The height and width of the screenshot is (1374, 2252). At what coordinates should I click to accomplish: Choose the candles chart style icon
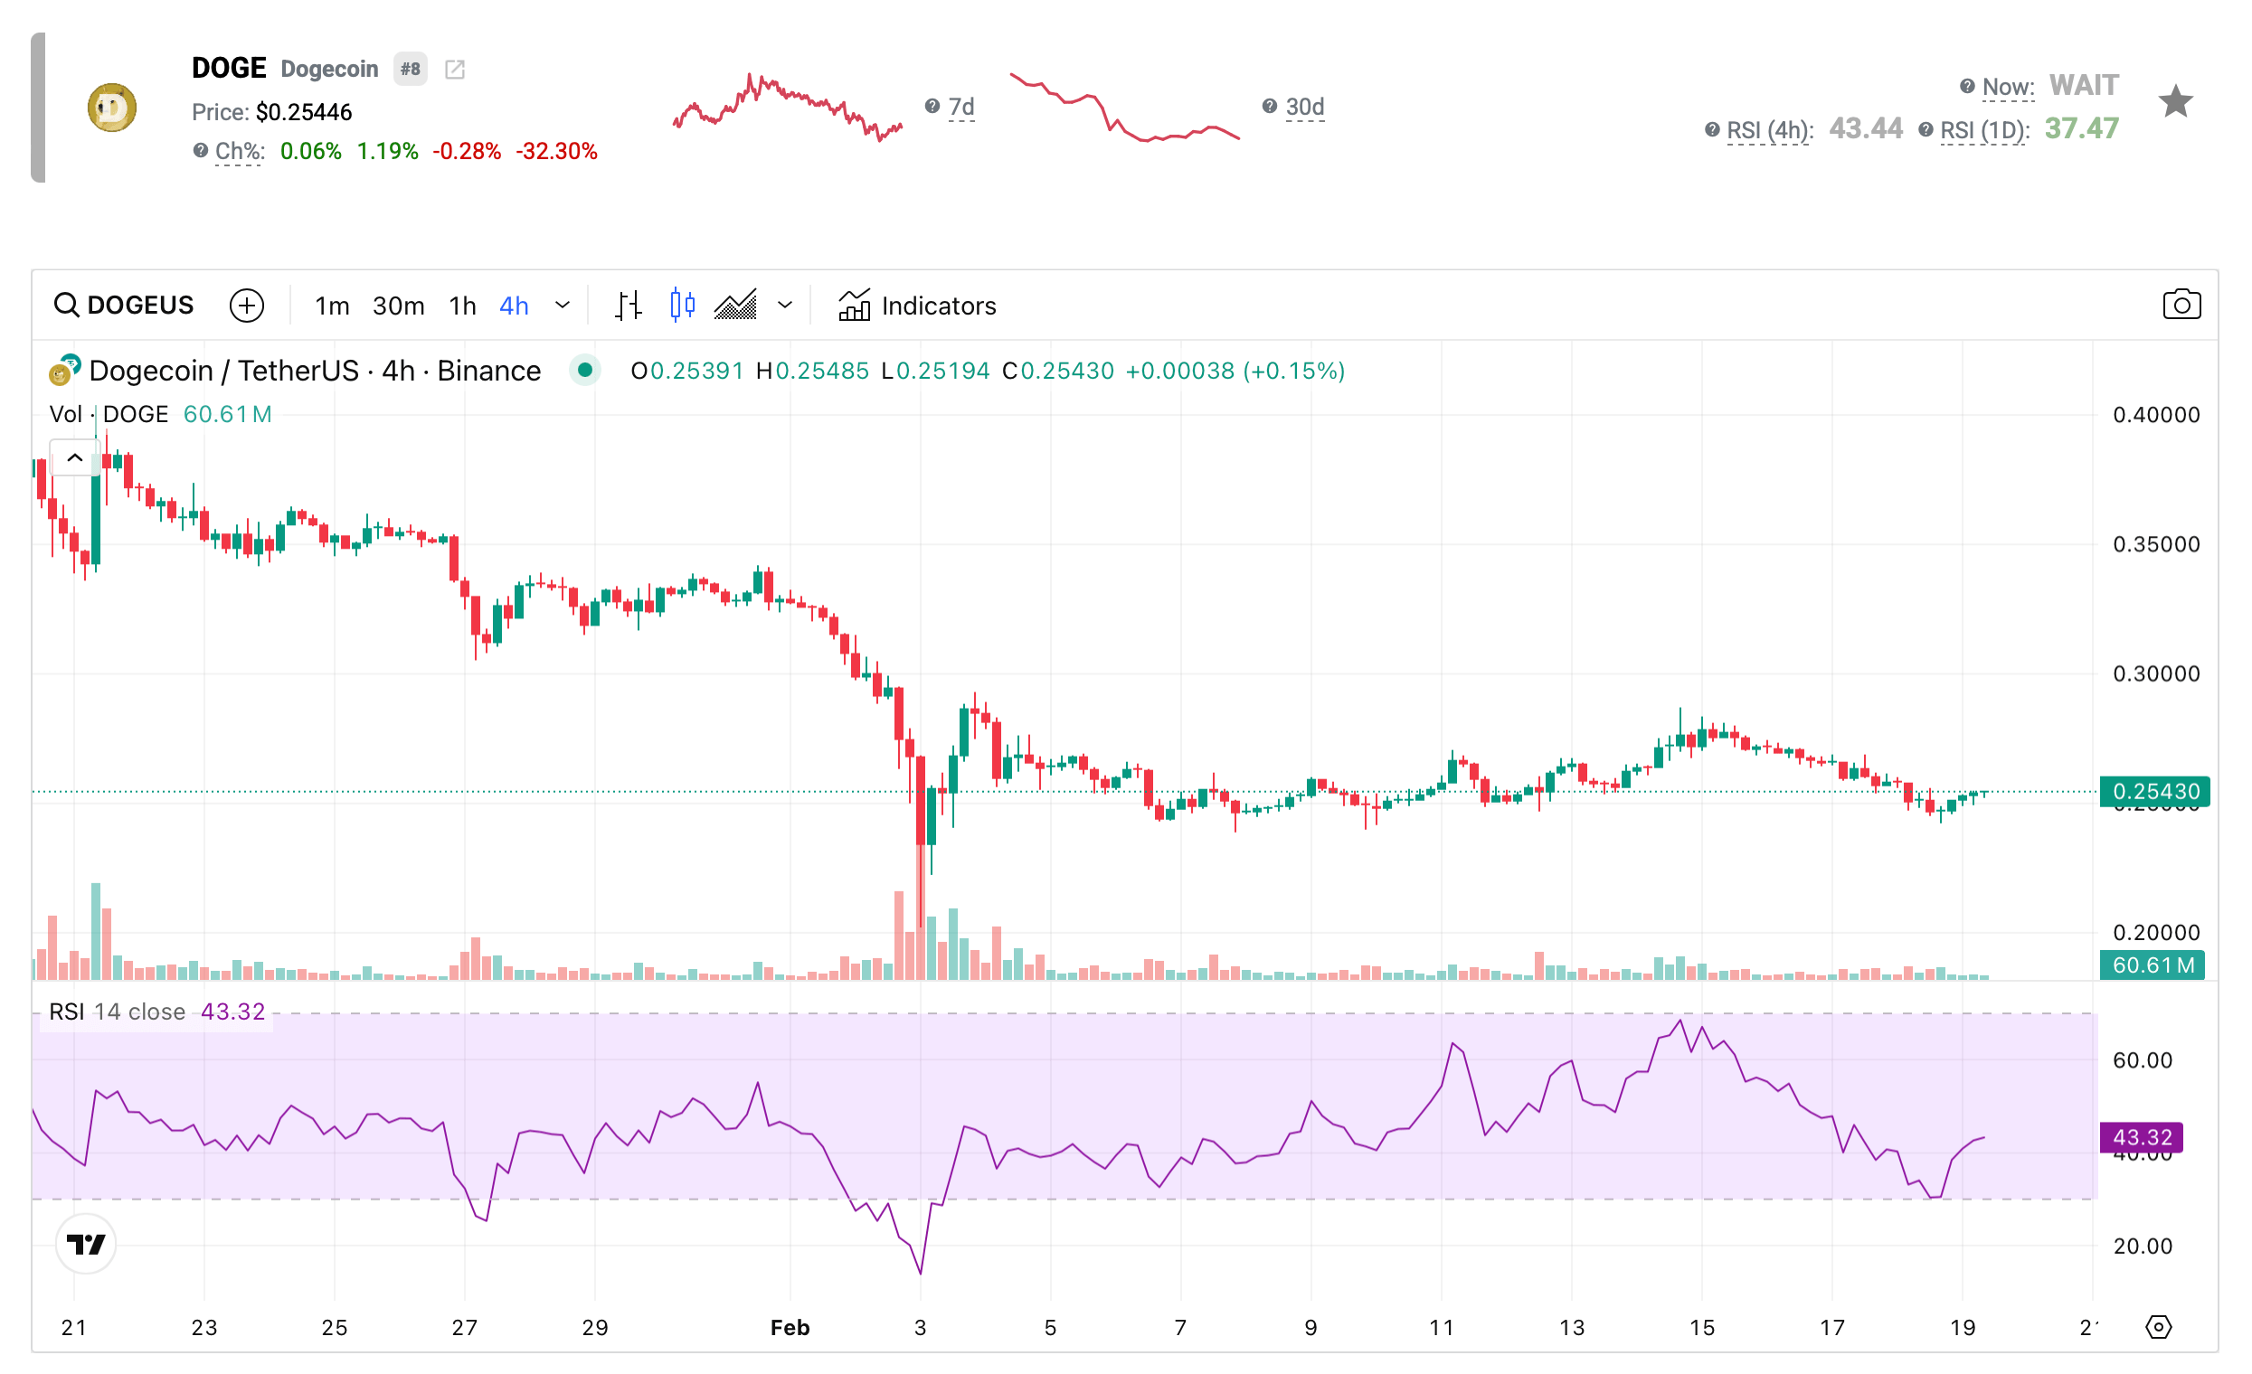(x=682, y=306)
